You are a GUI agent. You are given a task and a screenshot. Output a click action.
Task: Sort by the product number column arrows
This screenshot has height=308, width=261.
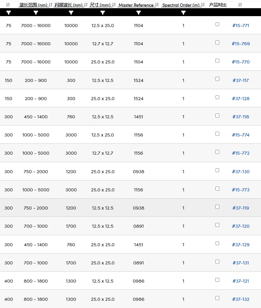coord(240,5)
